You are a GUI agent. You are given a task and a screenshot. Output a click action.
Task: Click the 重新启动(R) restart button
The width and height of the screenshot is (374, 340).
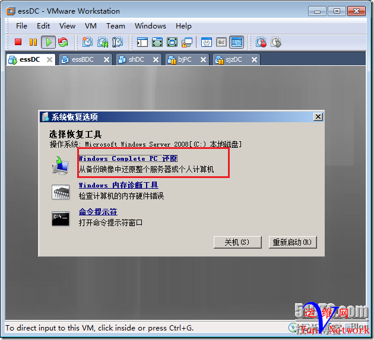[293, 242]
